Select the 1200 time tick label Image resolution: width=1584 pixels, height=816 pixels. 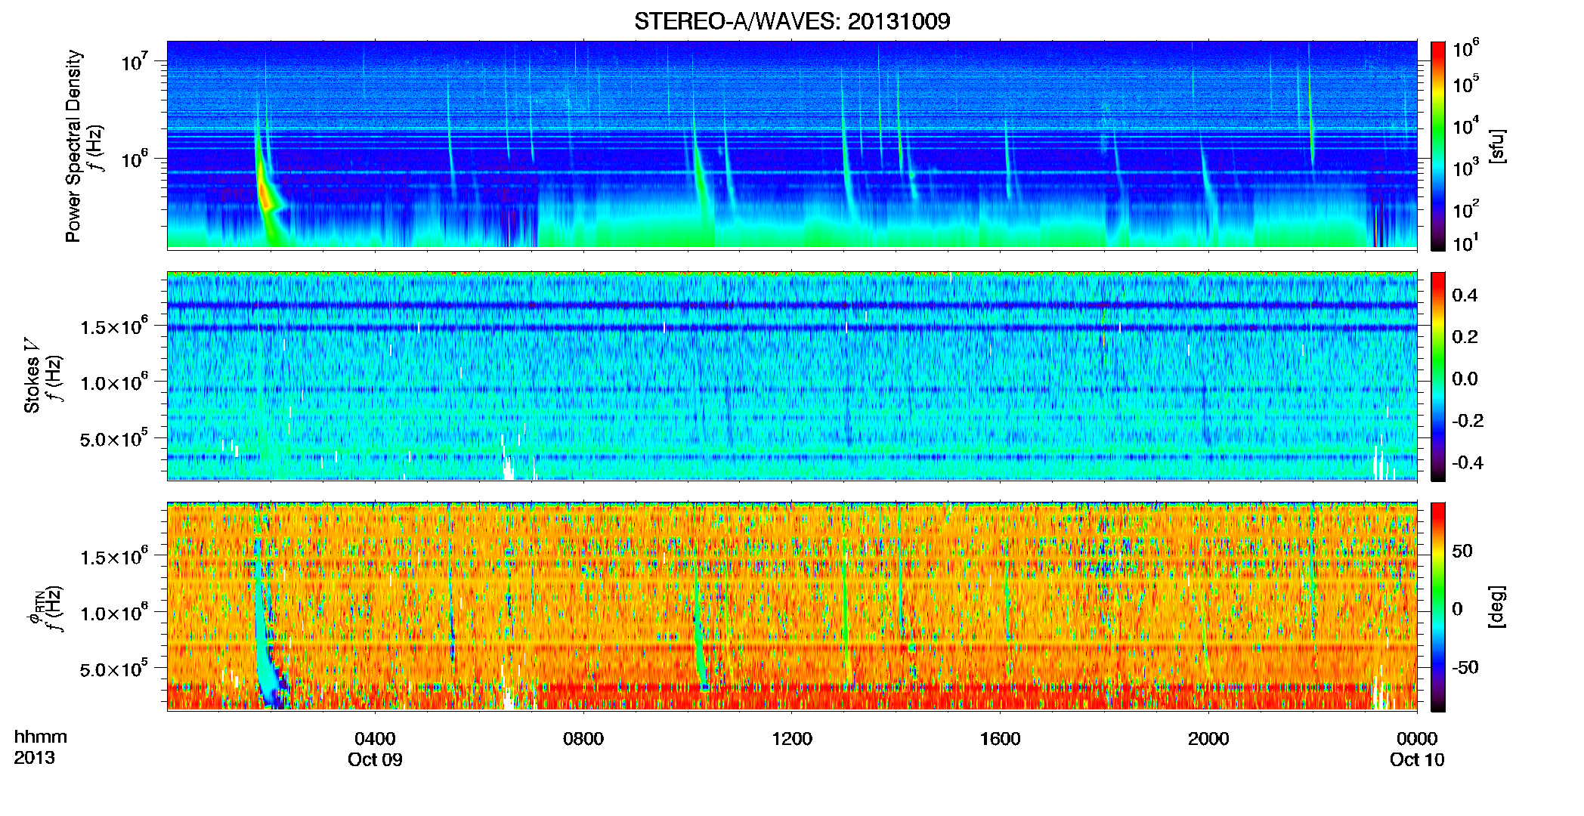[792, 739]
